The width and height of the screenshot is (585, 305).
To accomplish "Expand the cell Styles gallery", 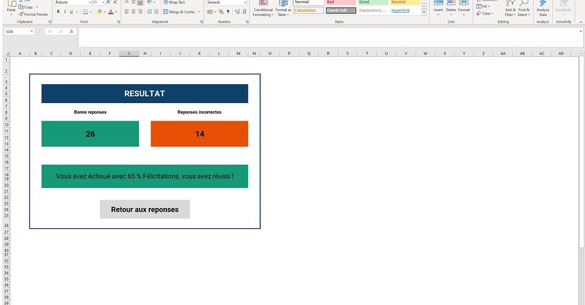I will [424, 13].
